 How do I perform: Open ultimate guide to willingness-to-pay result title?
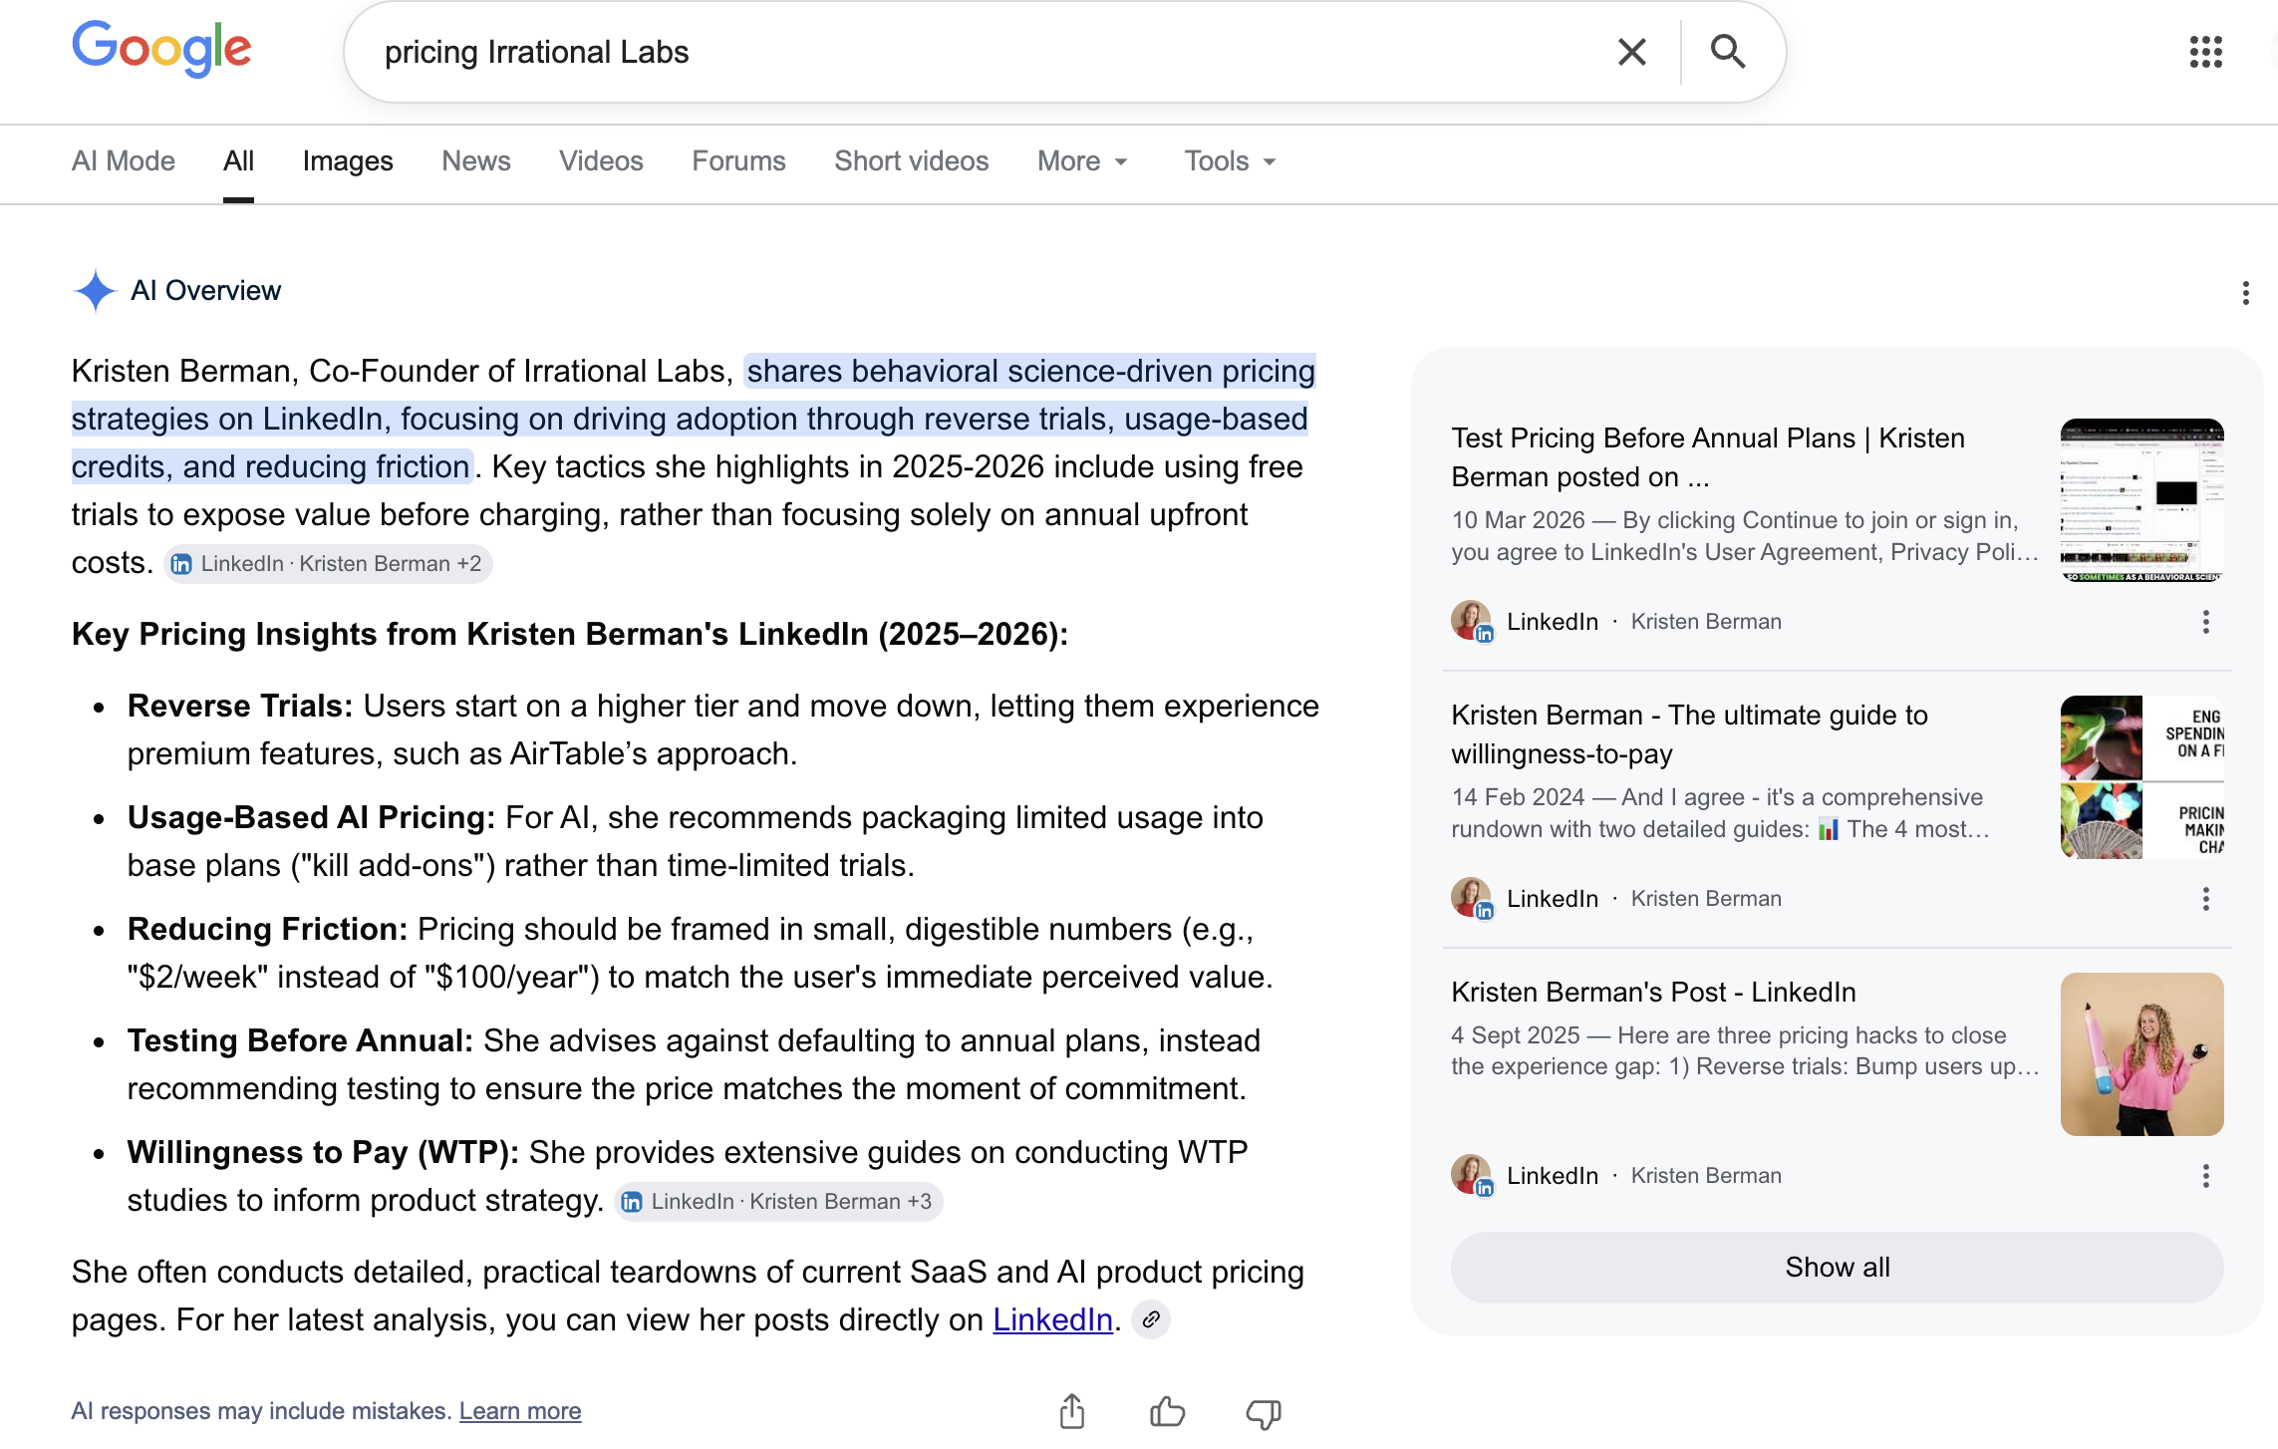pyautogui.click(x=1689, y=734)
